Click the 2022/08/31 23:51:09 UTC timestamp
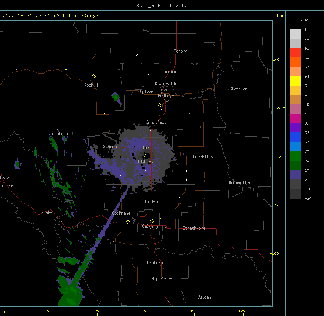The width and height of the screenshot is (324, 316). point(37,16)
